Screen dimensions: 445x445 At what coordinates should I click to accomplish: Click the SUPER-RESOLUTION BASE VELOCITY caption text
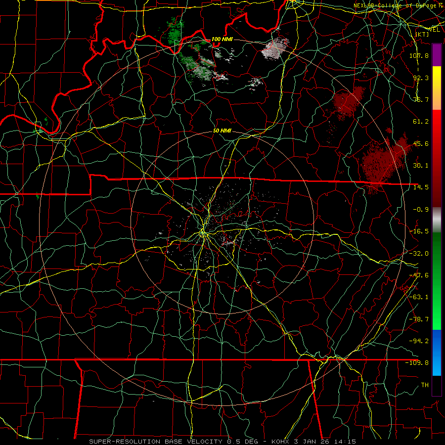pyautogui.click(x=156, y=442)
